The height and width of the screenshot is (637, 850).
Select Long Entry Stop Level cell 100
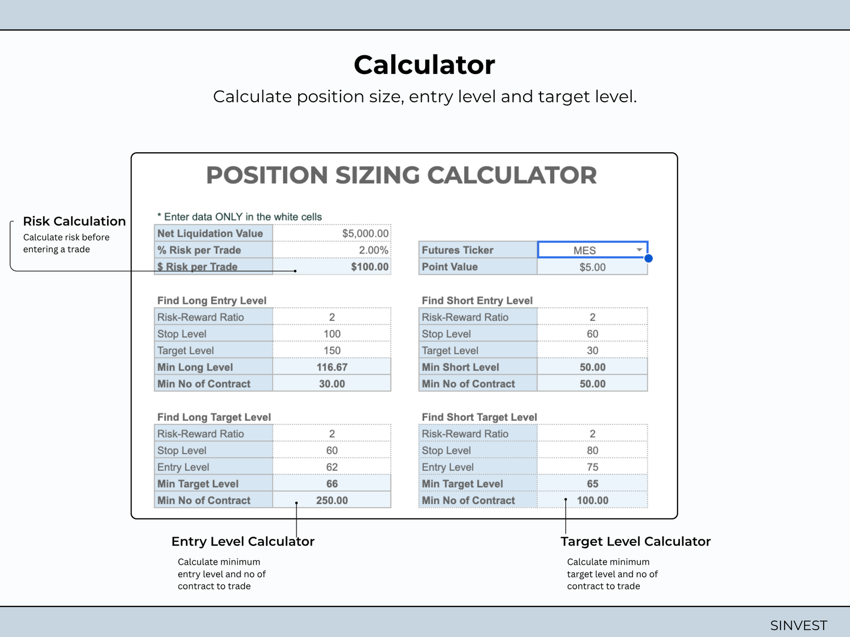(332, 333)
